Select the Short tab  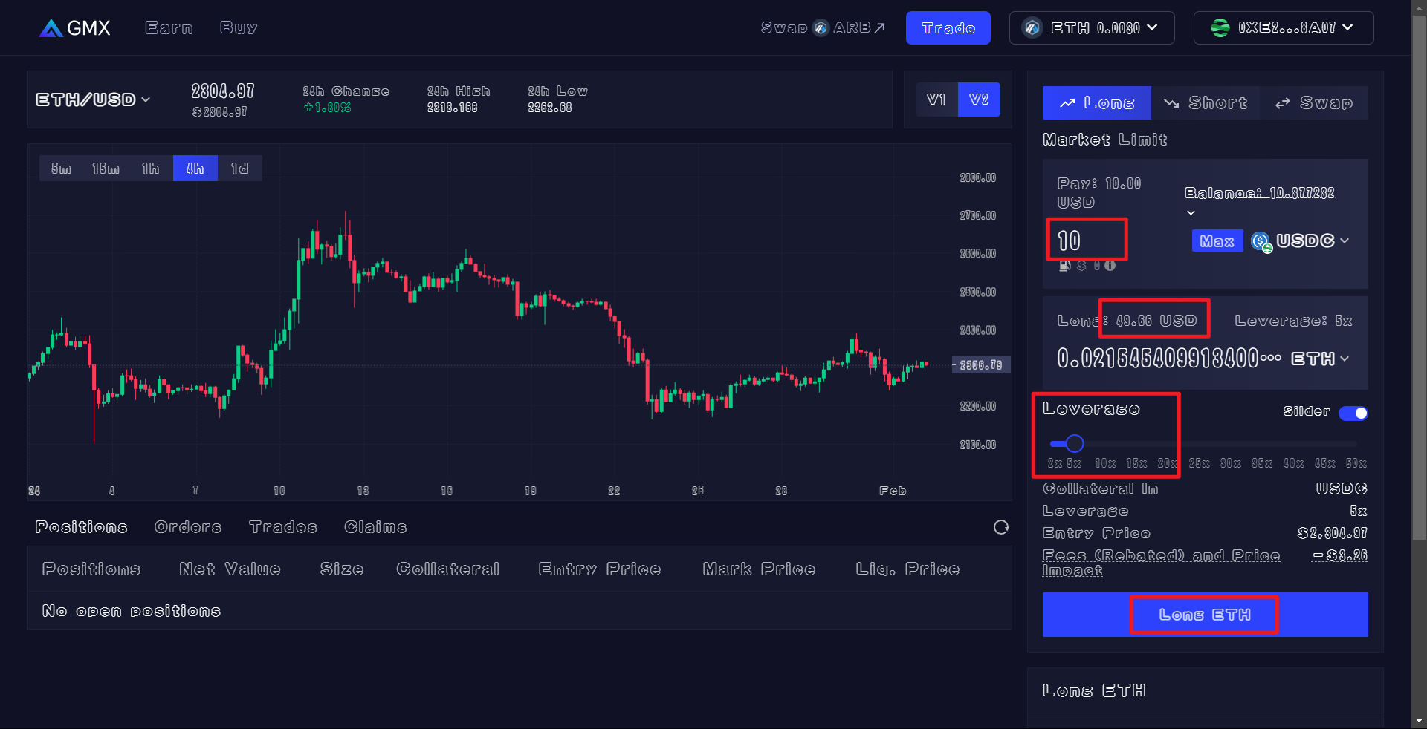[x=1206, y=103]
